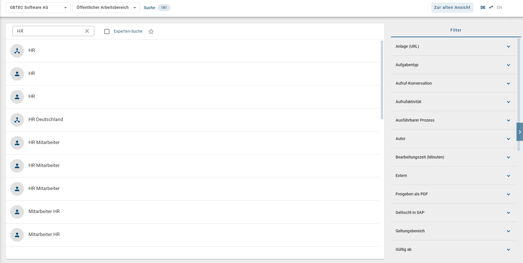The image size is (523, 263).
Task: Click the organizational unit icon beside HR Deutschland
Action: point(17,120)
